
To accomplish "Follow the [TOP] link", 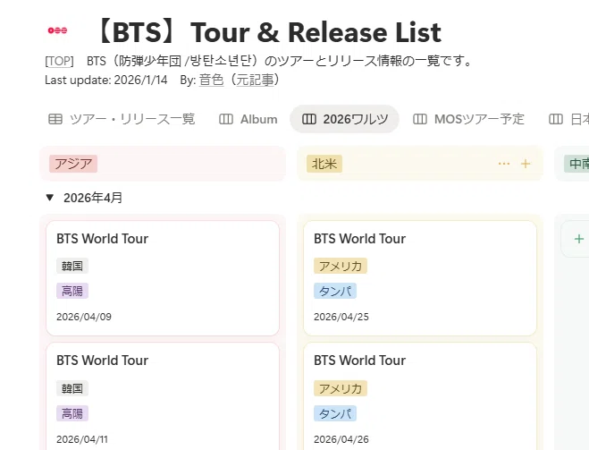I will (x=59, y=61).
